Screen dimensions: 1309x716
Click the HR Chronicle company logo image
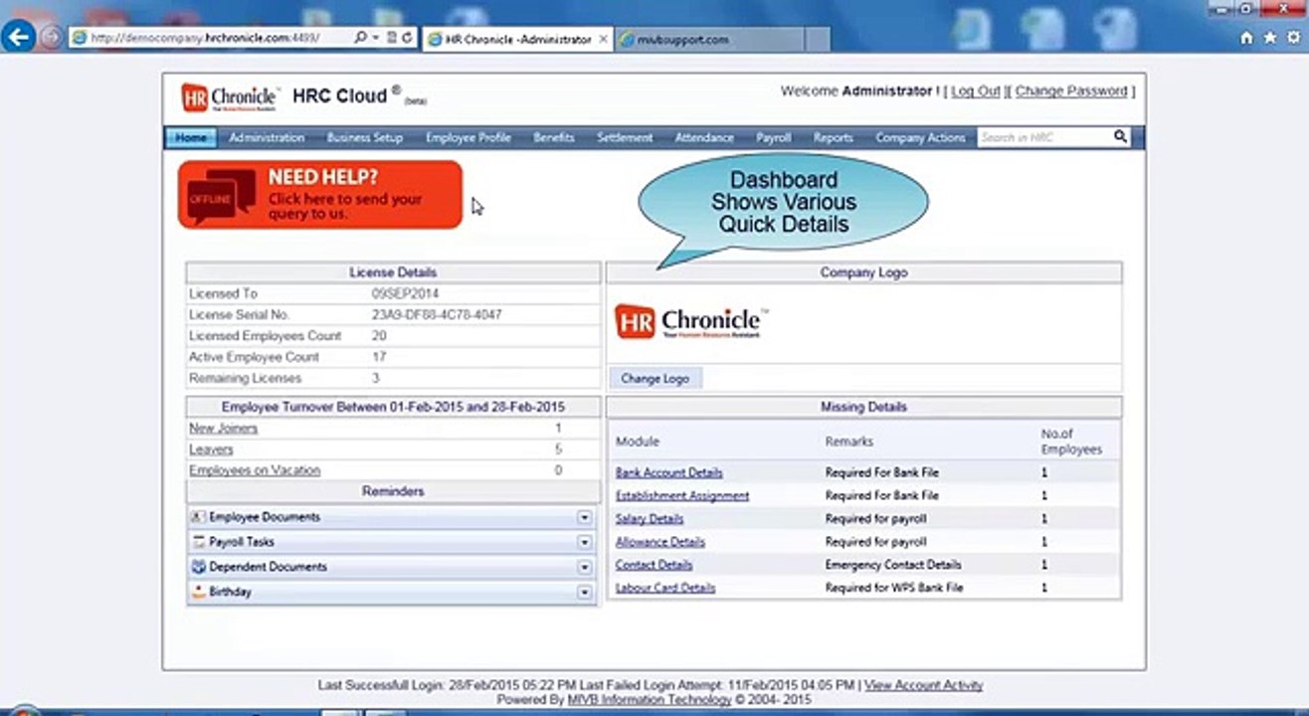coord(691,321)
